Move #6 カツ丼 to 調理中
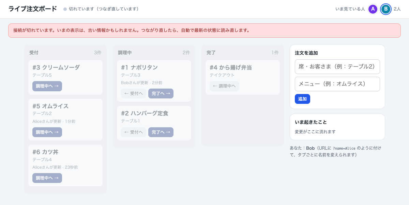The width and height of the screenshot is (409, 205). coord(47,178)
